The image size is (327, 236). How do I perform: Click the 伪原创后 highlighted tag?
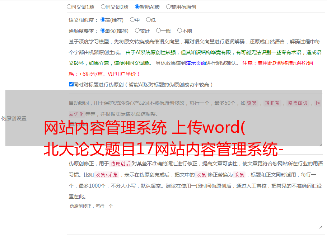pos(121,164)
